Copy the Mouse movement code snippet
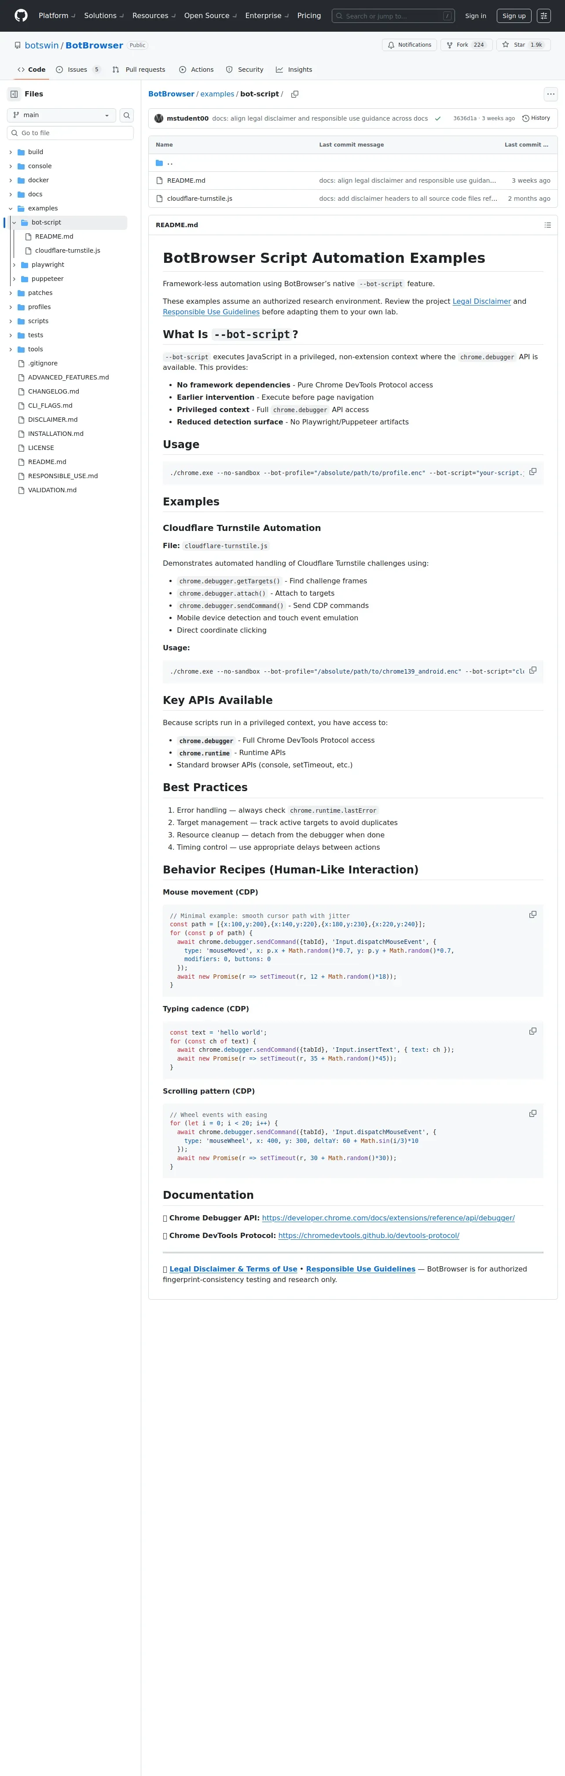Viewport: 565px width, 1776px height. pyautogui.click(x=532, y=914)
